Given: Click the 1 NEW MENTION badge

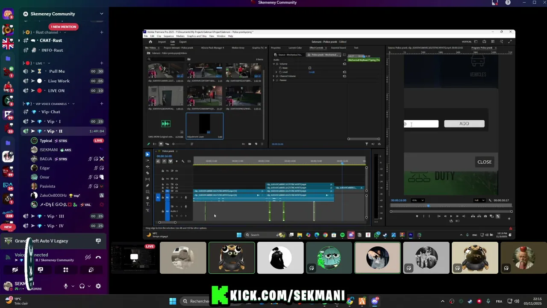Looking at the screenshot, I should point(63,27).
